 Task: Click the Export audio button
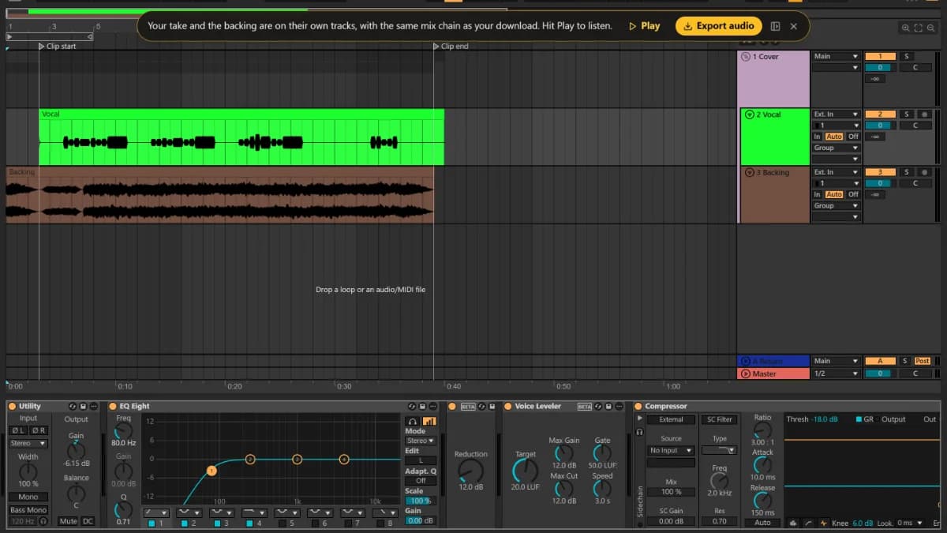coord(719,26)
